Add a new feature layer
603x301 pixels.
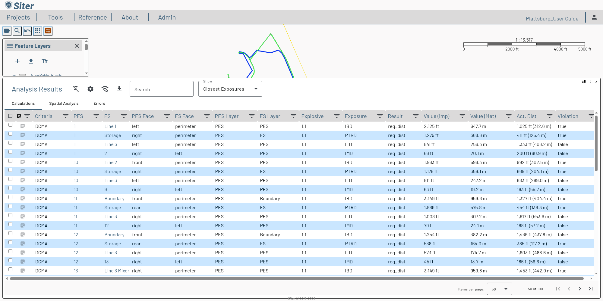tap(17, 61)
